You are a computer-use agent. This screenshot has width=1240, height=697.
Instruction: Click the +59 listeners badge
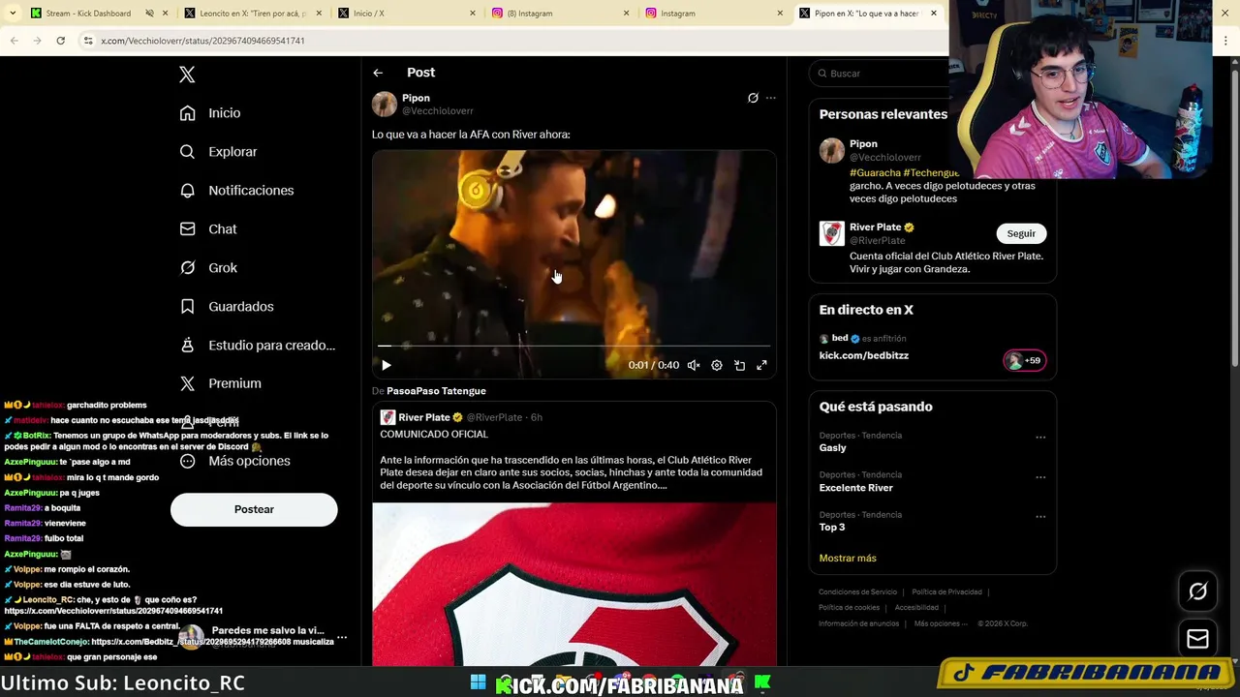coord(1024,360)
